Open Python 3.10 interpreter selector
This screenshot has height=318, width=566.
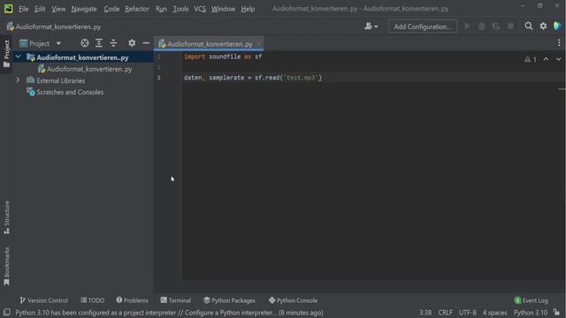click(531, 313)
